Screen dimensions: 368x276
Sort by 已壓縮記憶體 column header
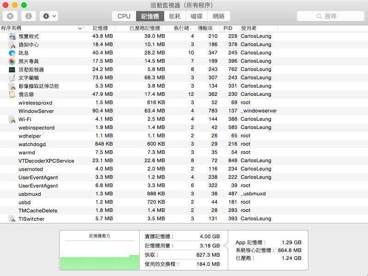[145, 29]
